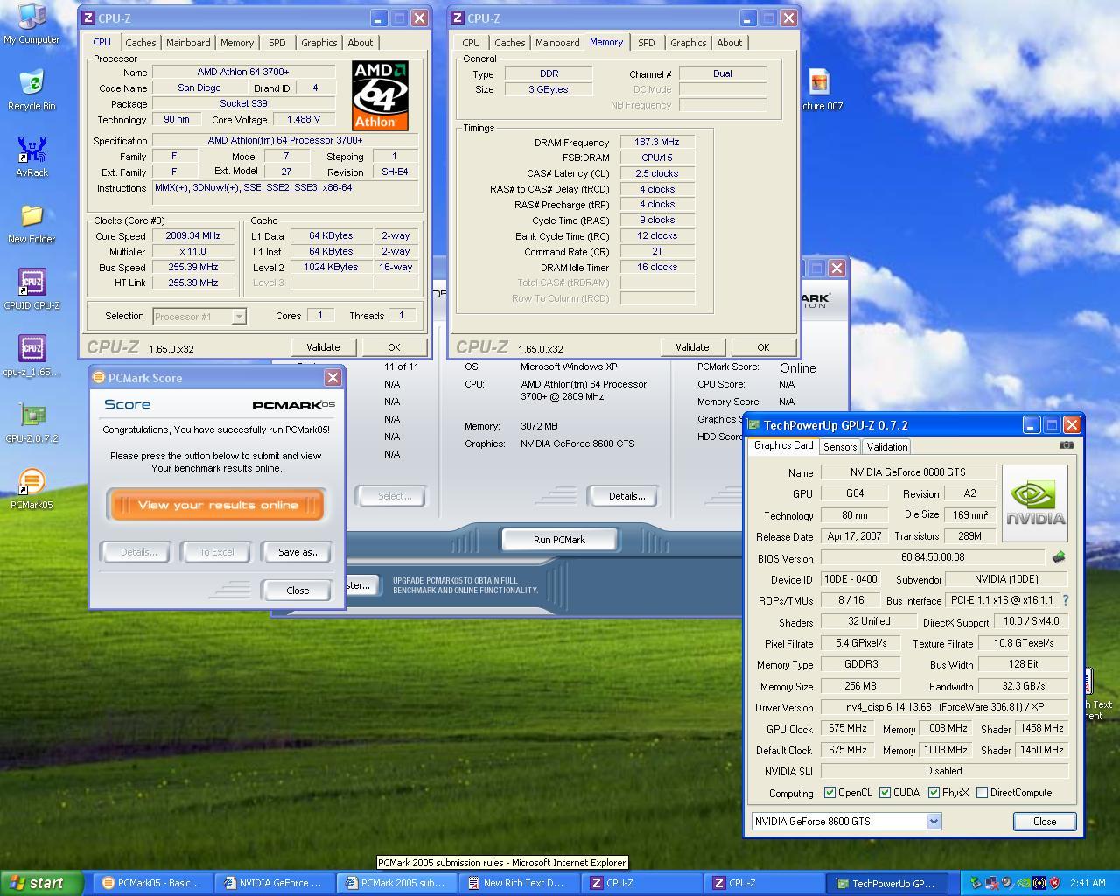1120x896 pixels.
Task: Click the NVIDIA logo in GPU-Z
Action: 1034,503
